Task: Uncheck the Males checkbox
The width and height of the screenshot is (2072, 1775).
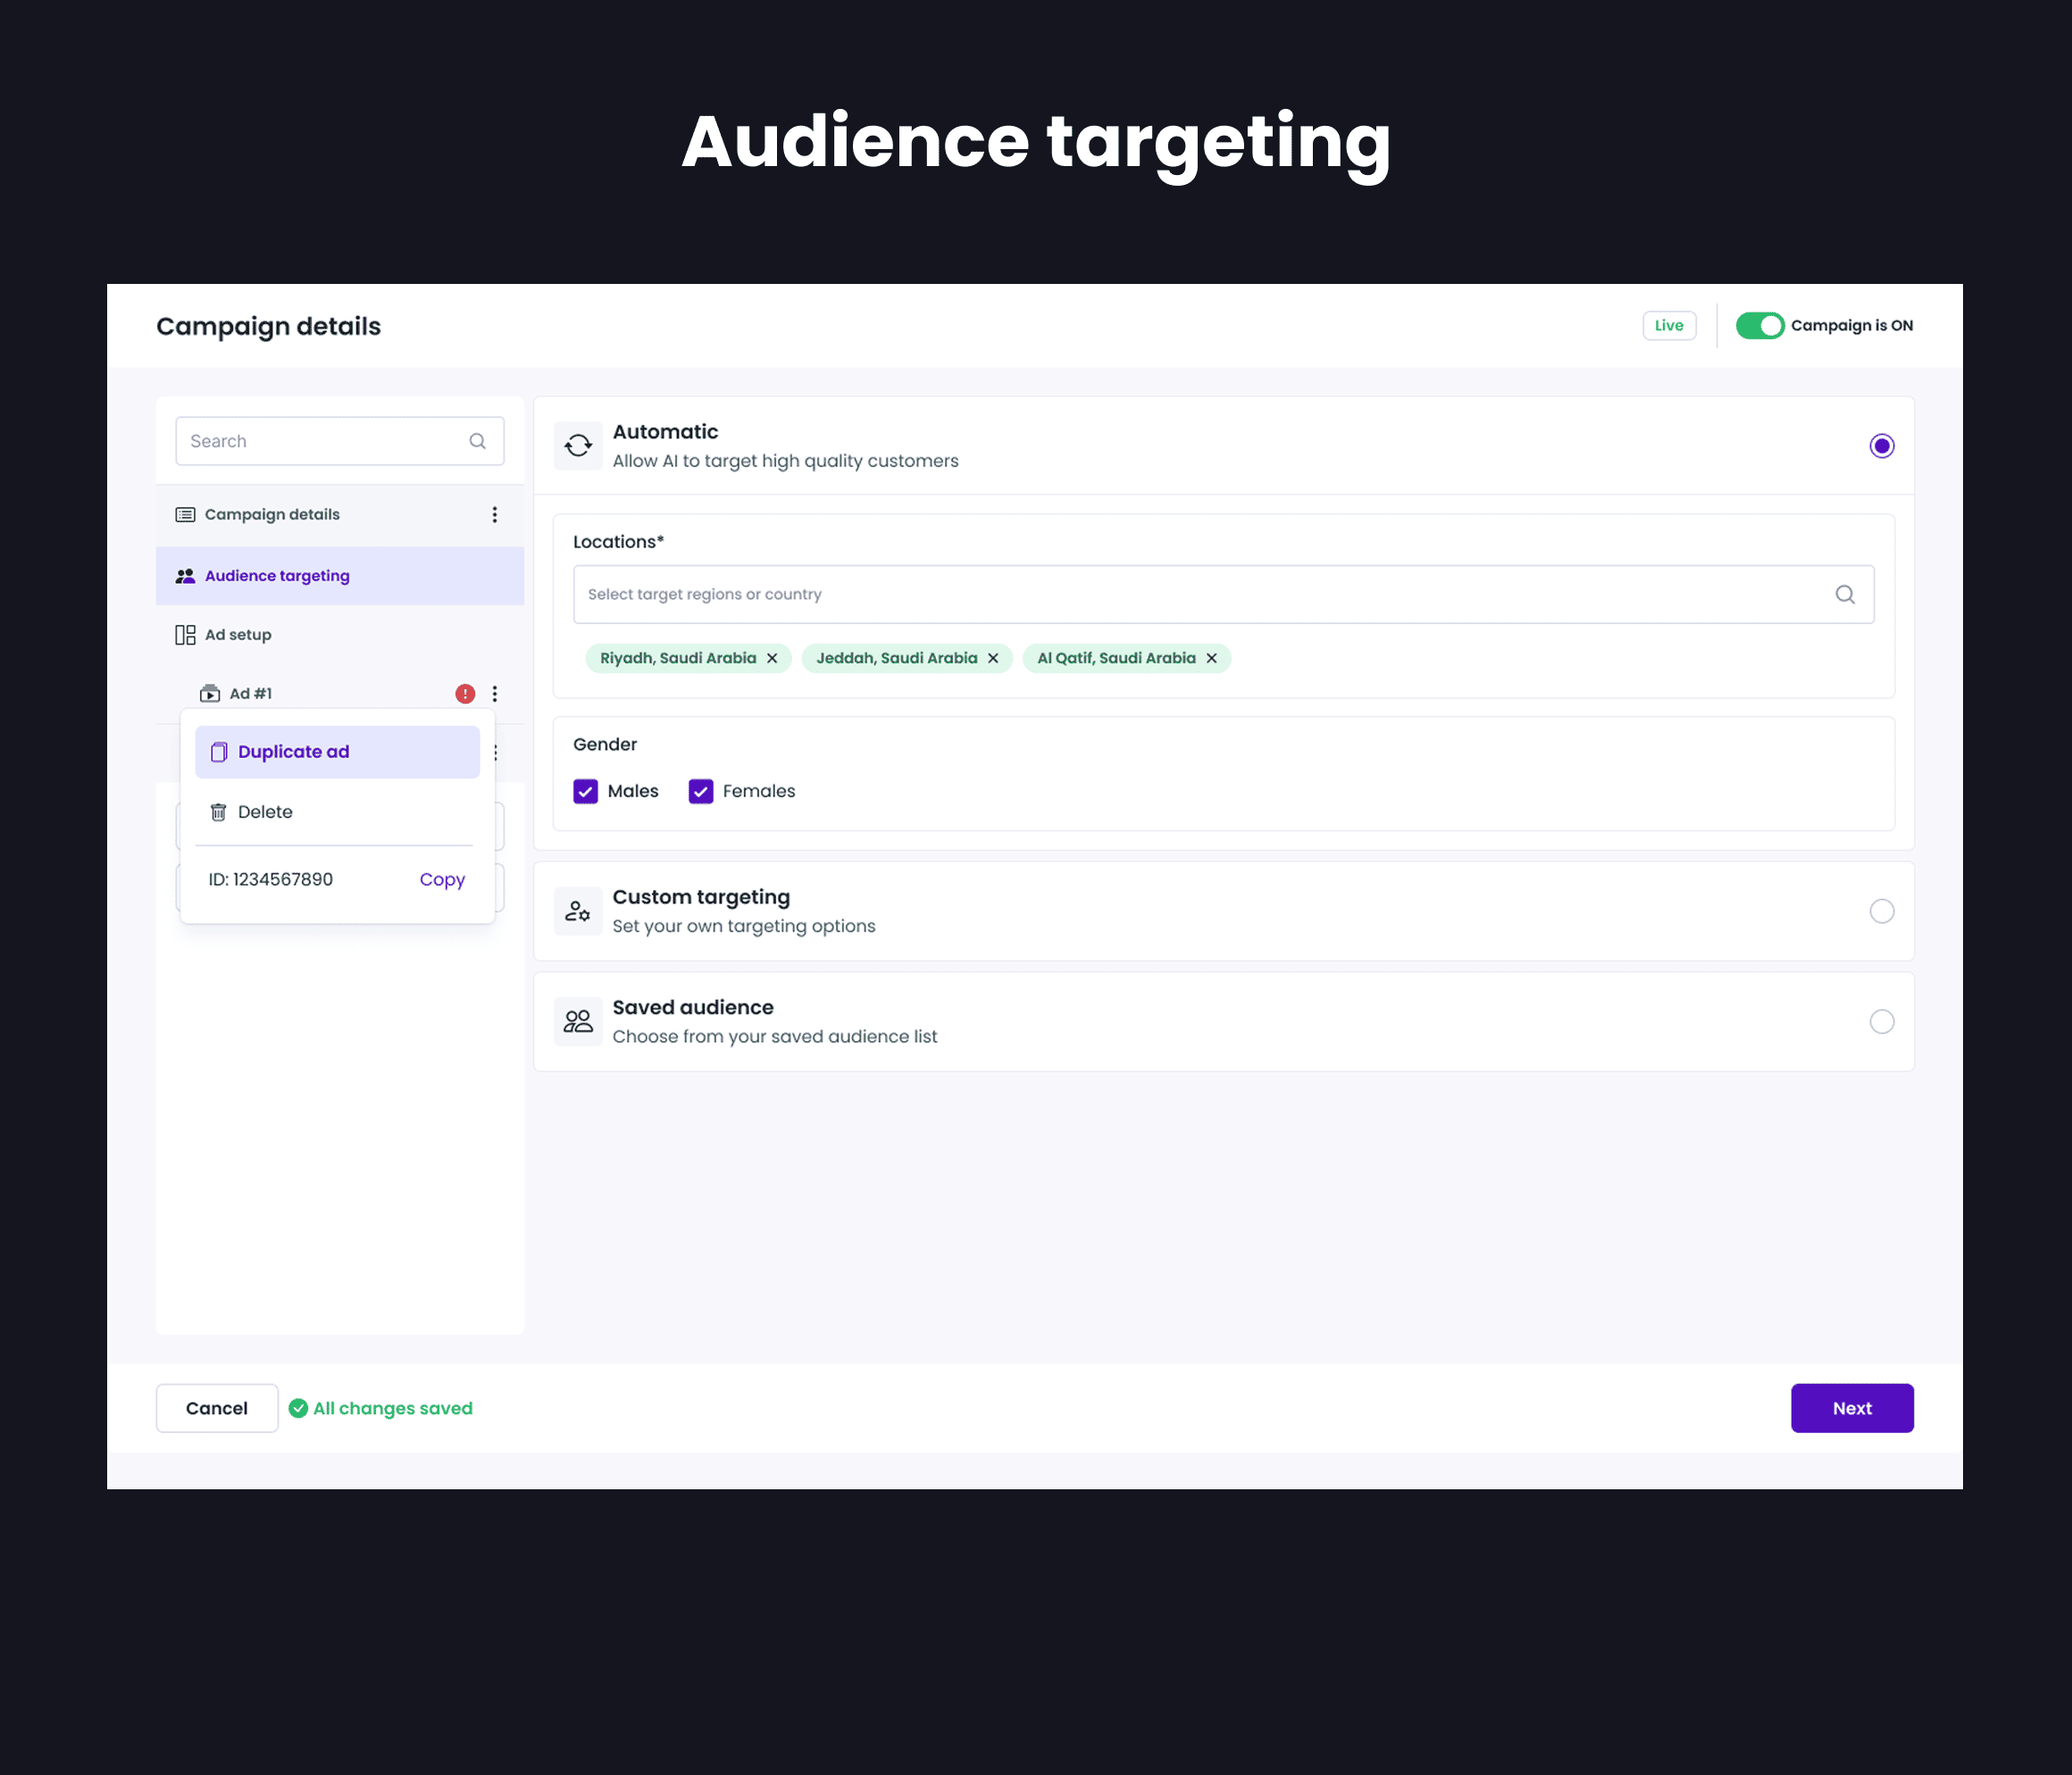Action: click(586, 791)
